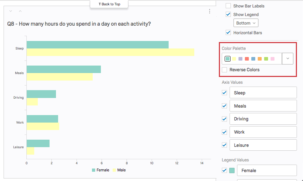Select the purple palette color
The image size is (303, 181).
[x=240, y=59]
